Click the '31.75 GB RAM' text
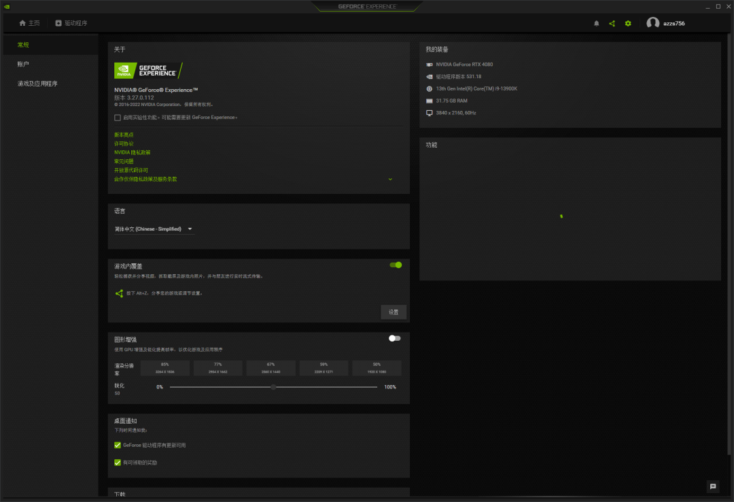Viewport: 734px width, 502px height. click(x=452, y=101)
